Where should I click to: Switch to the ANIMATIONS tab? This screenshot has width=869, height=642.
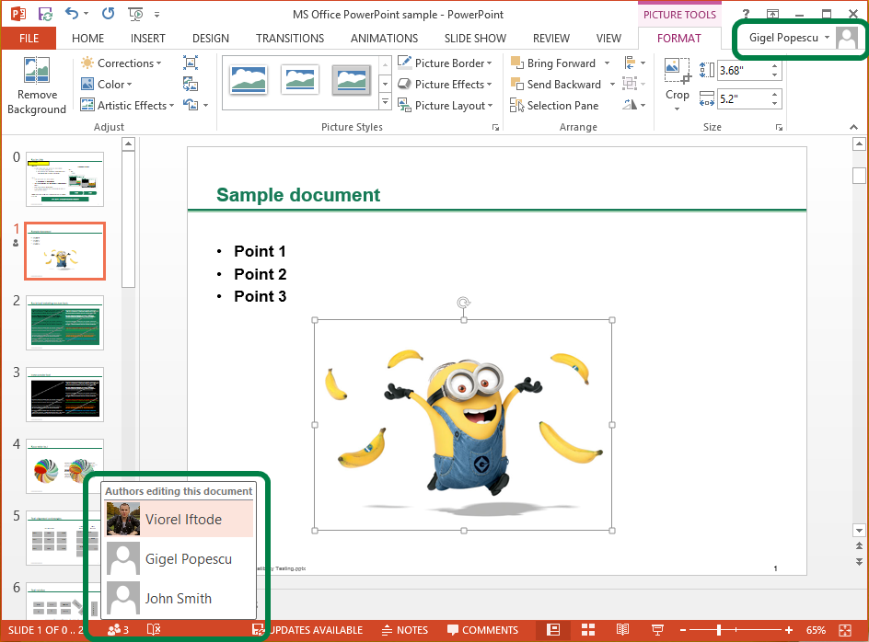pos(384,39)
